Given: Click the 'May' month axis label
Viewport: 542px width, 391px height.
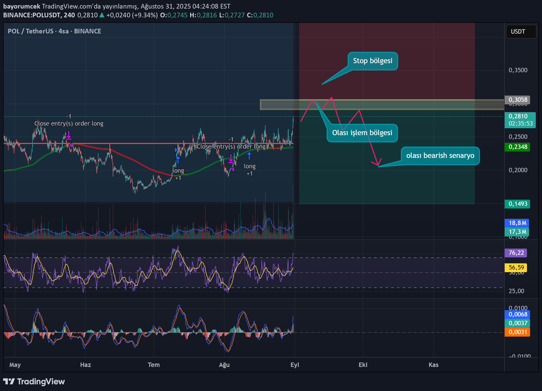Looking at the screenshot, I should (x=15, y=365).
